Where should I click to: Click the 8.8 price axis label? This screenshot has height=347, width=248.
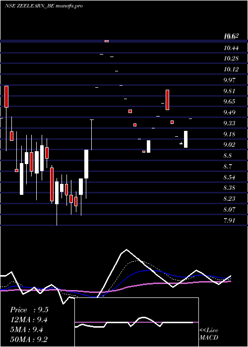[x=228, y=156]
